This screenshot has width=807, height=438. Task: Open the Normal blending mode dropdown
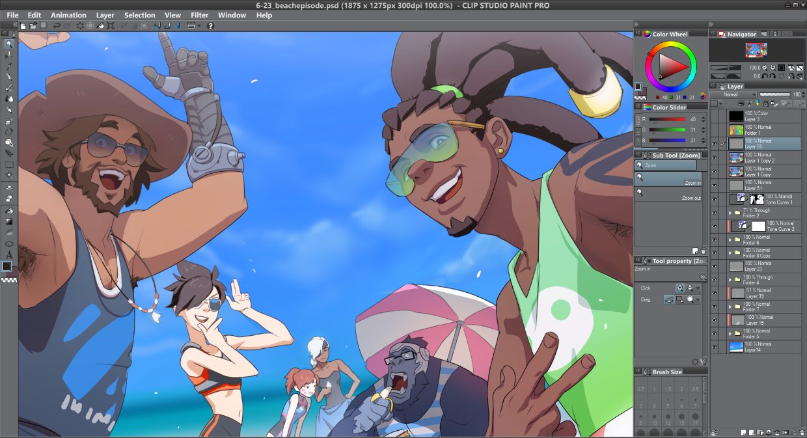point(733,95)
